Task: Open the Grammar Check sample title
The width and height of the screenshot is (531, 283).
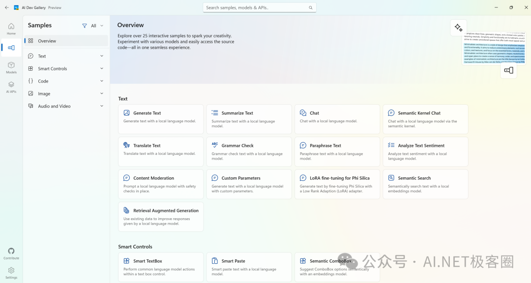Action: point(237,145)
